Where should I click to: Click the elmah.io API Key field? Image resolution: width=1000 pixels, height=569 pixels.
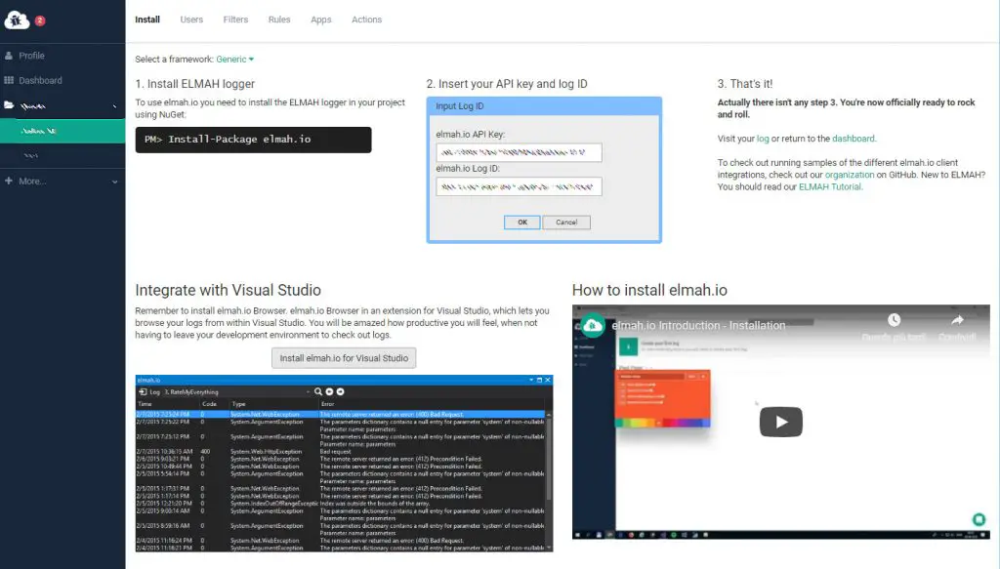pyautogui.click(x=519, y=152)
